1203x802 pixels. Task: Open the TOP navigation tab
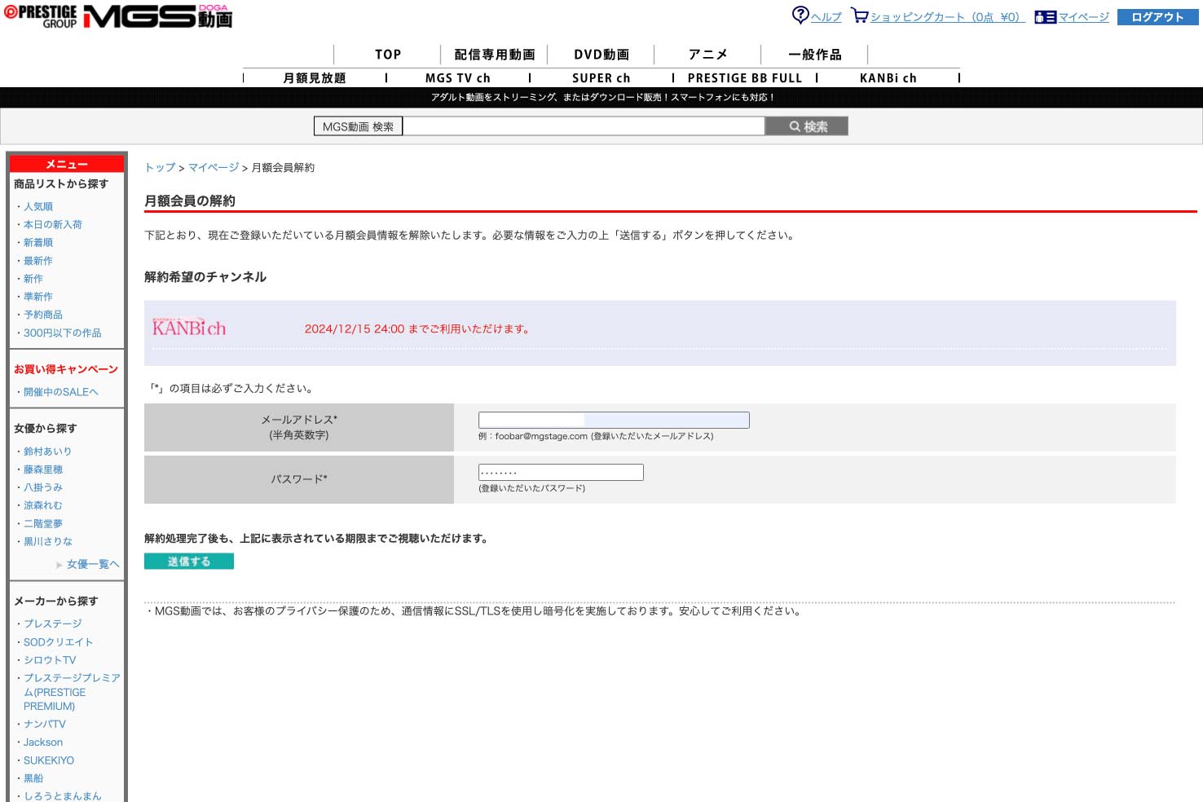[x=388, y=55]
